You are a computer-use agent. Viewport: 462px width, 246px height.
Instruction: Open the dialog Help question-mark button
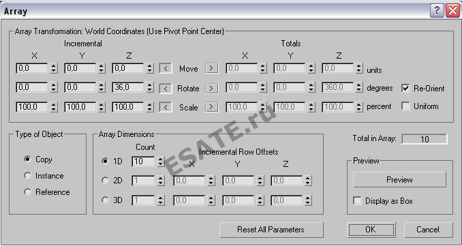tap(437, 11)
